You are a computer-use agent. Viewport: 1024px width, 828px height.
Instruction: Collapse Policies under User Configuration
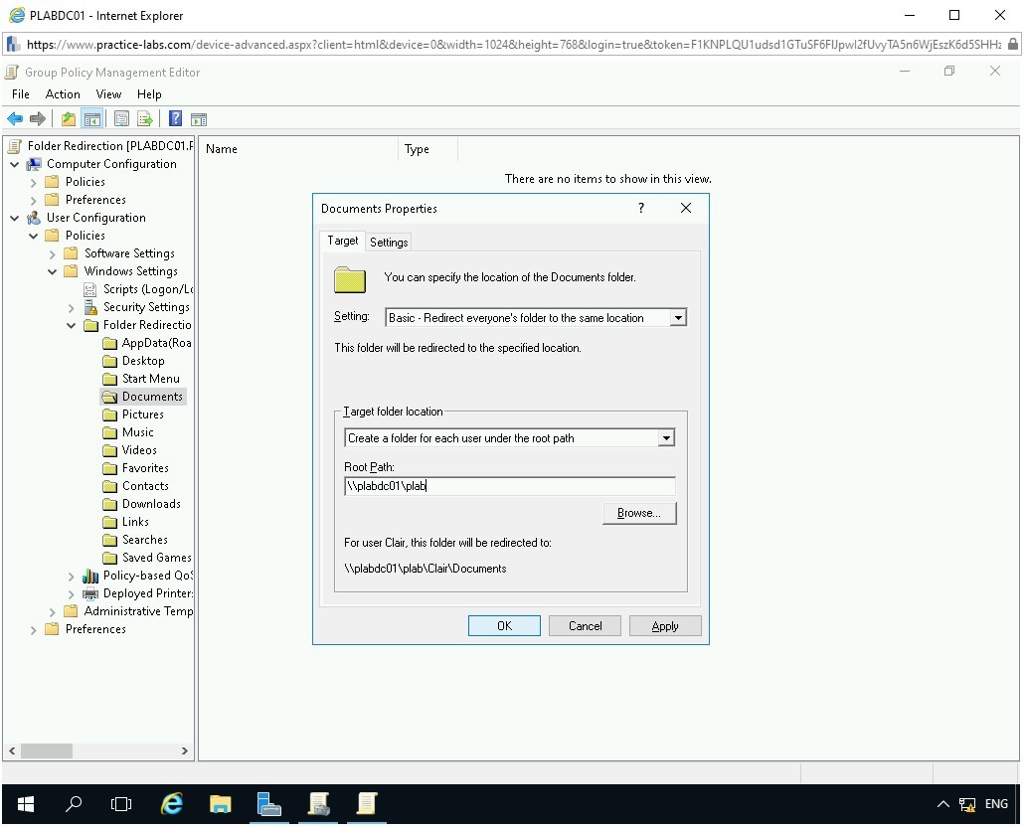pos(34,236)
